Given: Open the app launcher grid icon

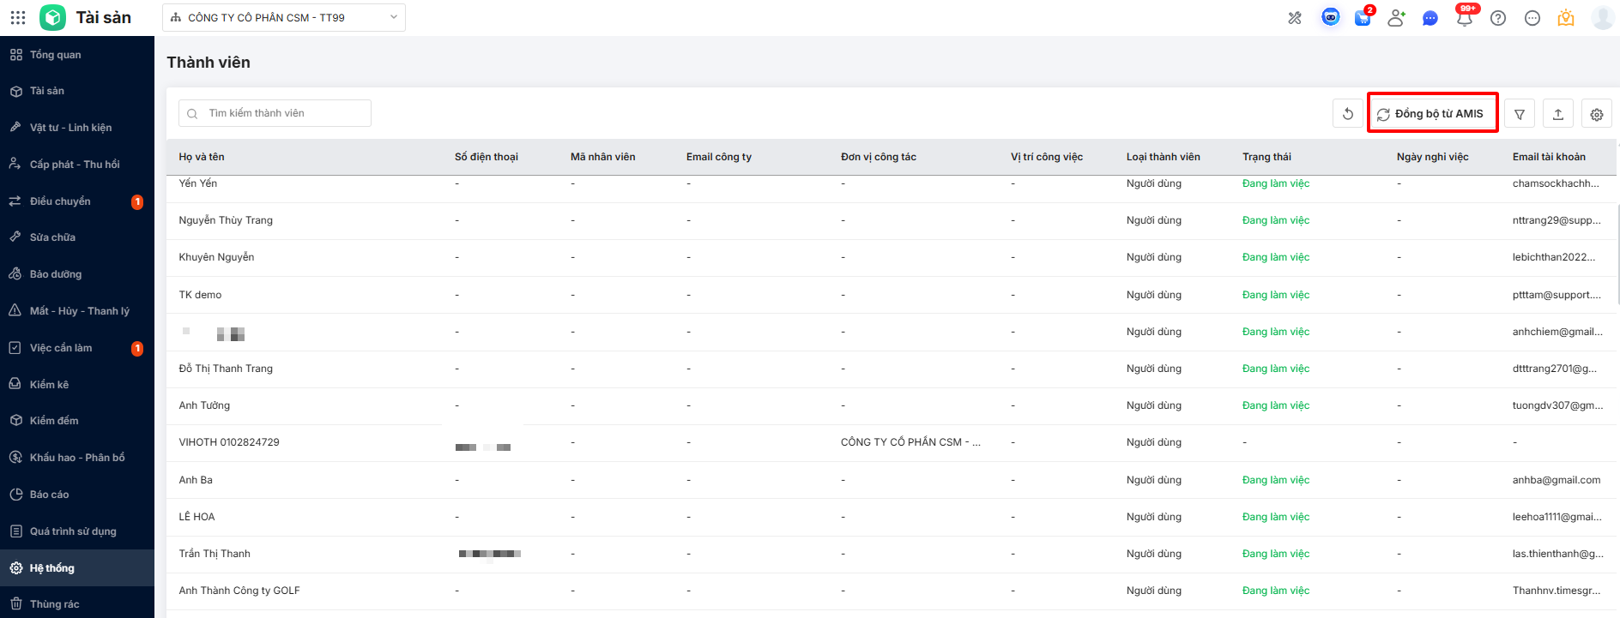Looking at the screenshot, I should pyautogui.click(x=18, y=17).
